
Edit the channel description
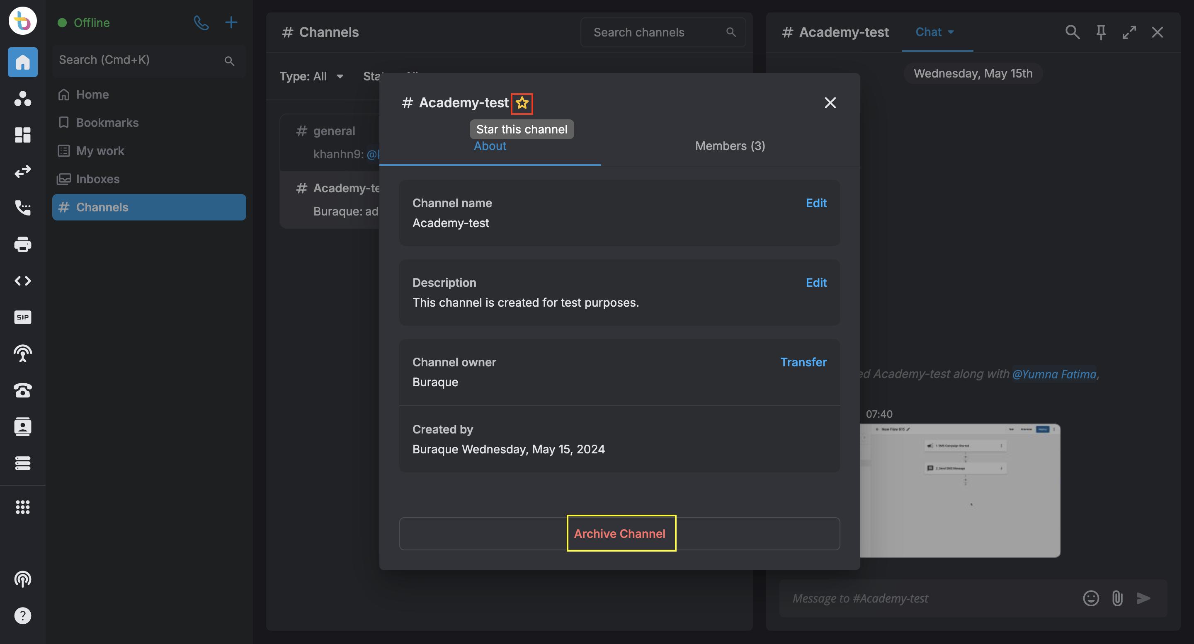coord(816,283)
